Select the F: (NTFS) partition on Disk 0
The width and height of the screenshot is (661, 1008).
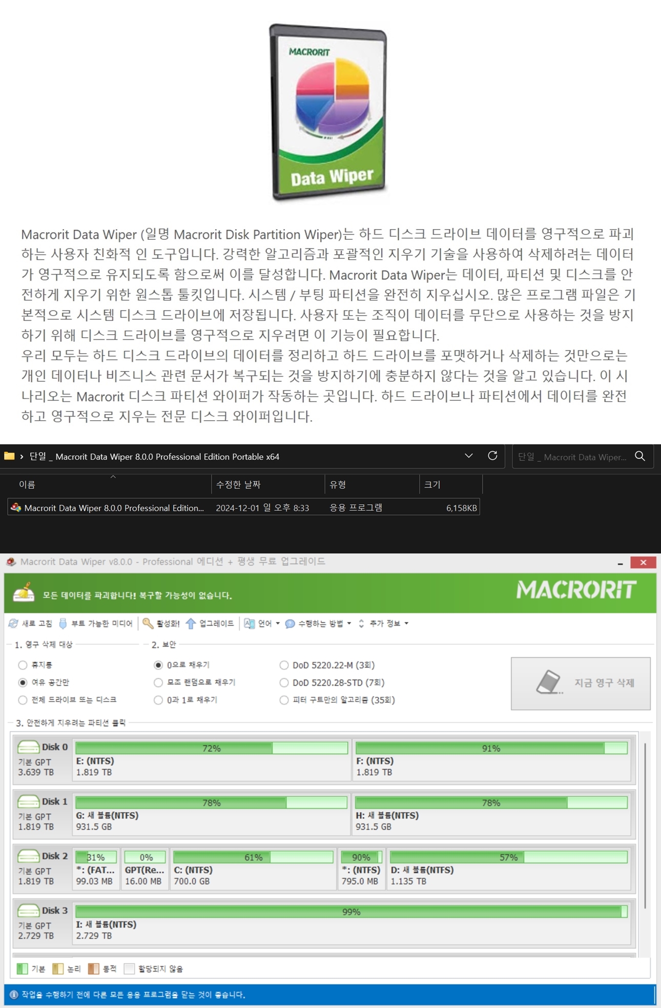tap(491, 759)
